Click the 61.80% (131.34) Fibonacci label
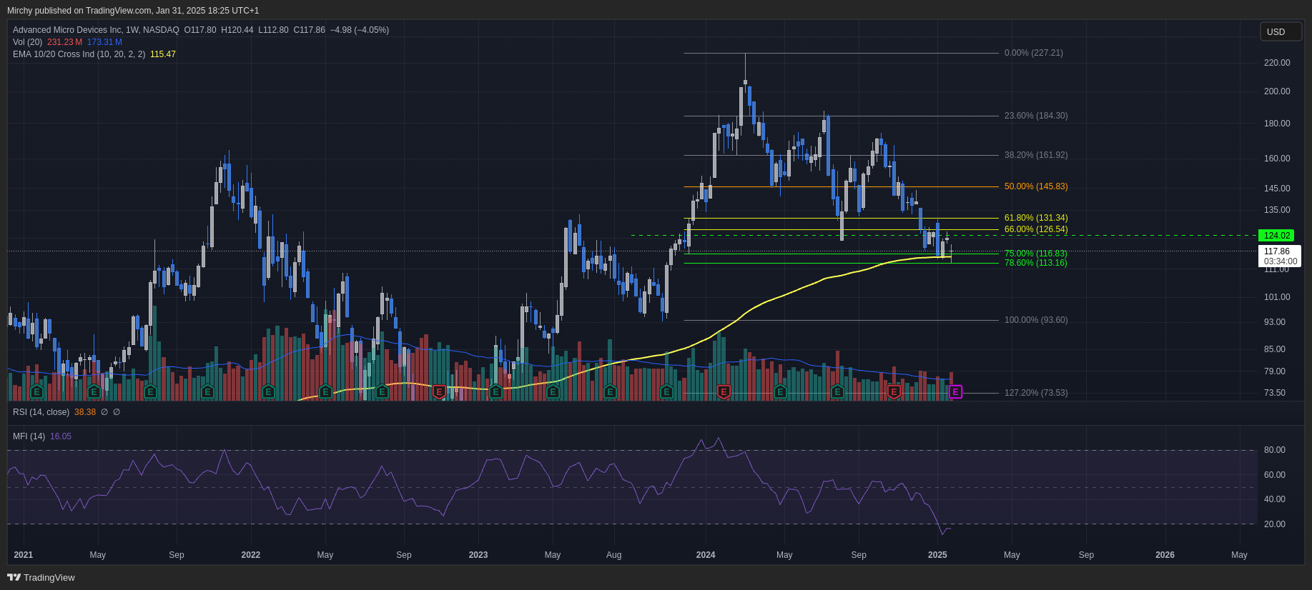Image resolution: width=1312 pixels, height=590 pixels. pos(1036,218)
